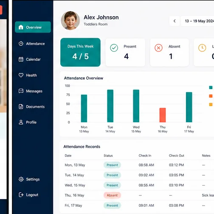Click the 08:55 AM check-in time
This screenshot has width=214, height=214.
pyautogui.click(x=146, y=185)
